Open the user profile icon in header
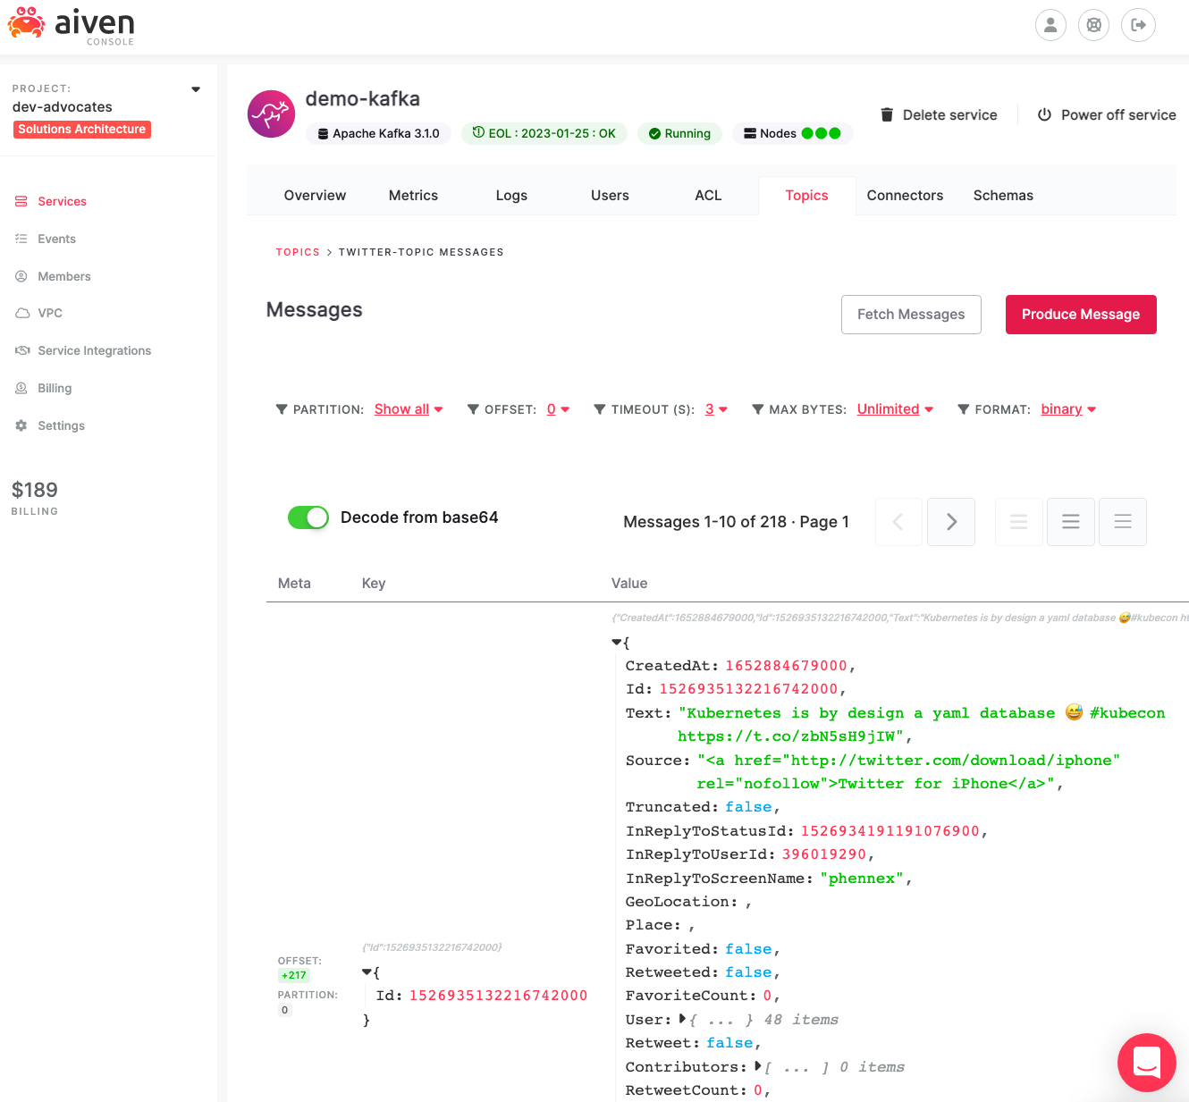 1050,25
